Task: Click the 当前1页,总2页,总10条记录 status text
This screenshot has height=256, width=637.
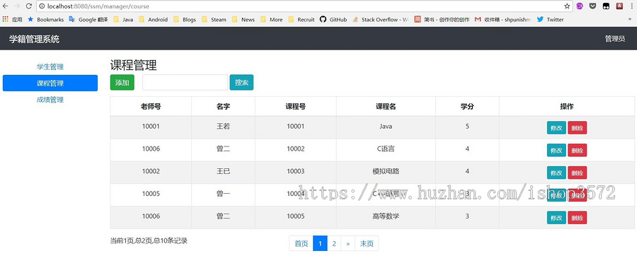Action: point(149,240)
